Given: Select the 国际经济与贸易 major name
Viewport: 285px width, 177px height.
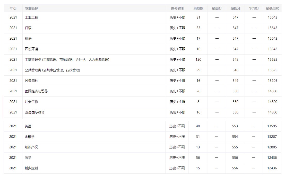Looking at the screenshot, I should [x=36, y=91].
